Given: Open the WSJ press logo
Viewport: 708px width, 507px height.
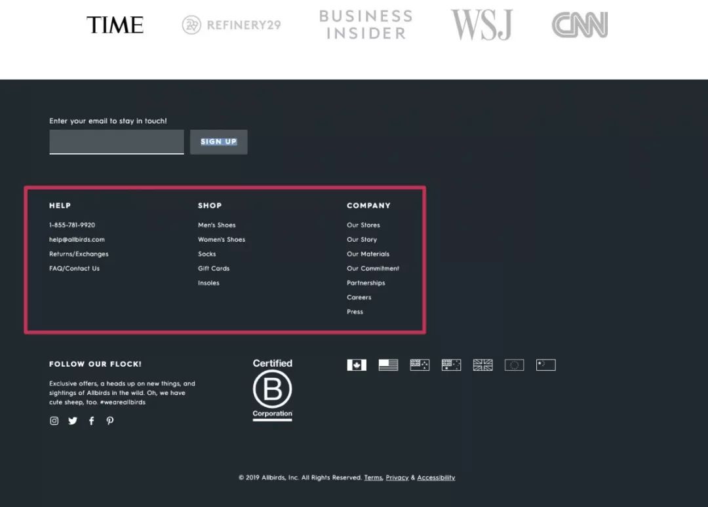Looking at the screenshot, I should coord(482,25).
